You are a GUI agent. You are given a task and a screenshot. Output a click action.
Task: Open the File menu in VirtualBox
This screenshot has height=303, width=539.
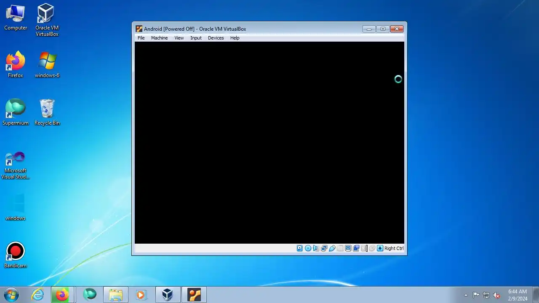click(141, 38)
